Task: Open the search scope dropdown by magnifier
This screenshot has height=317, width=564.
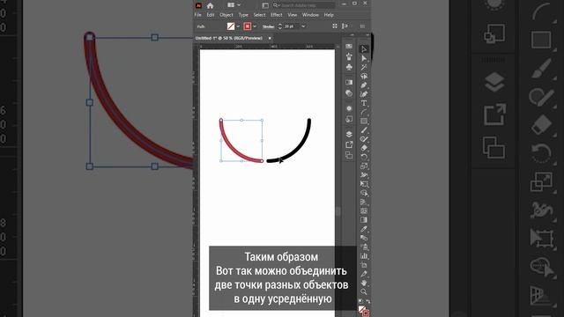Action: pos(276,5)
